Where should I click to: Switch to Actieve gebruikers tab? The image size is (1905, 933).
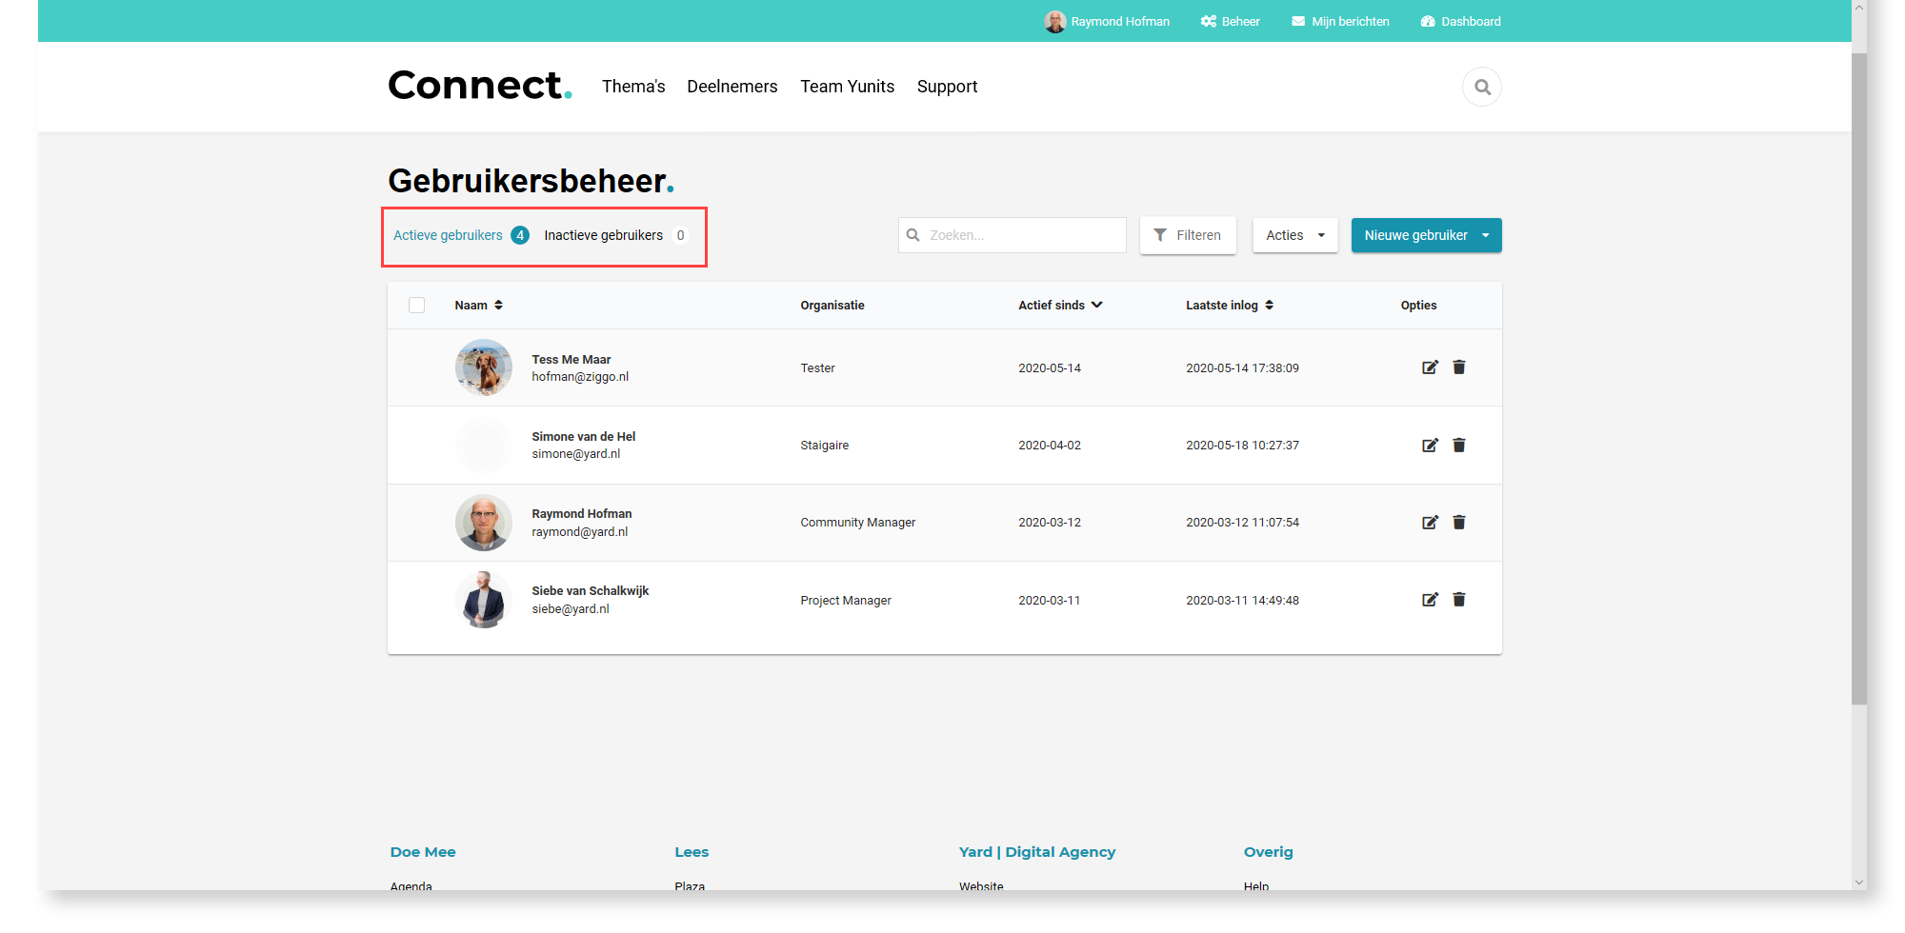[461, 235]
